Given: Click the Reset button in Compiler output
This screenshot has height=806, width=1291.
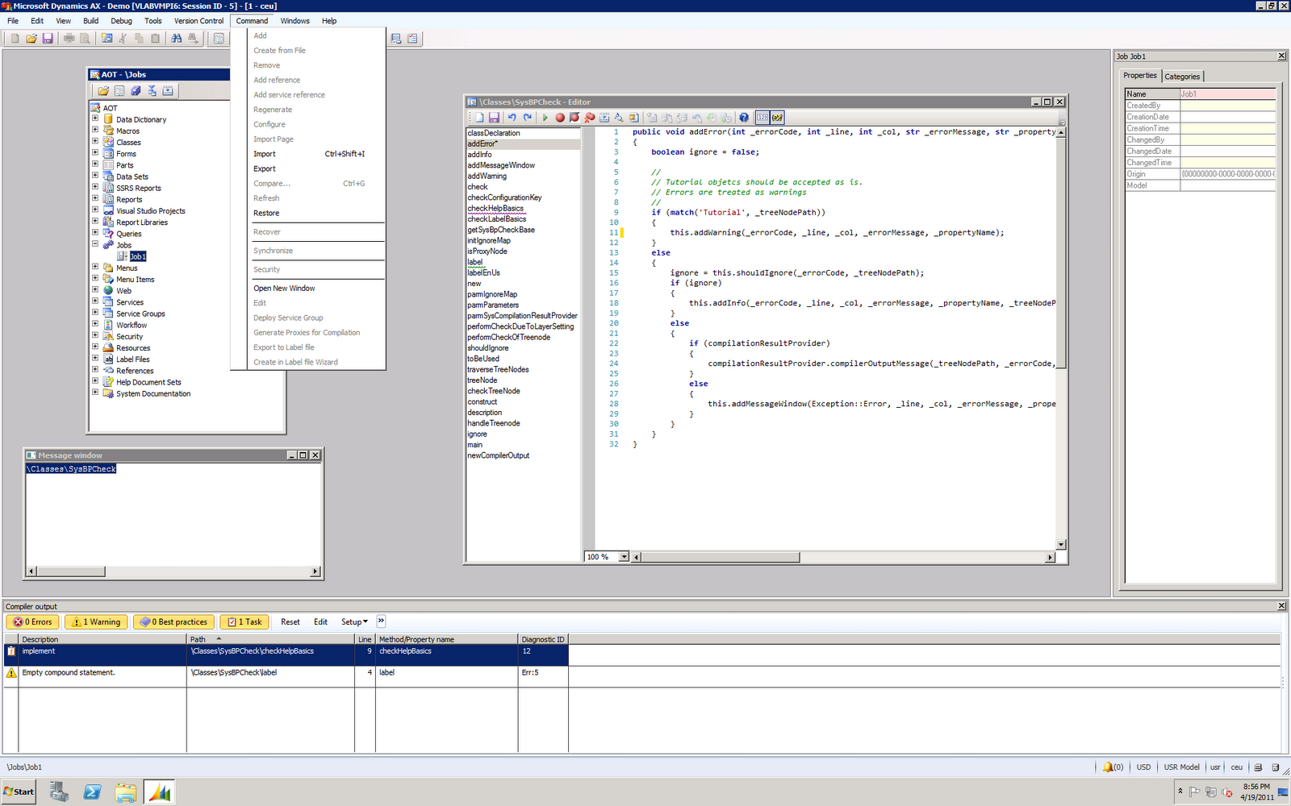Looking at the screenshot, I should (x=290, y=622).
